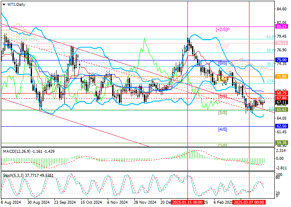The height and width of the screenshot is (207, 291).
Task: Select the blue 75.00 price level tag
Action: pyautogui.click(x=282, y=60)
